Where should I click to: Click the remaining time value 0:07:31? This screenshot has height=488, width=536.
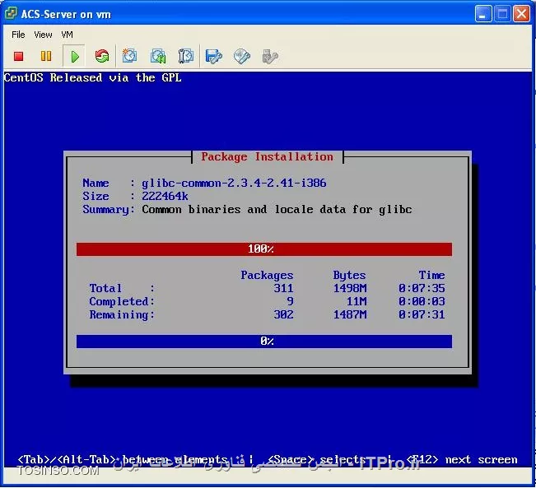[422, 314]
